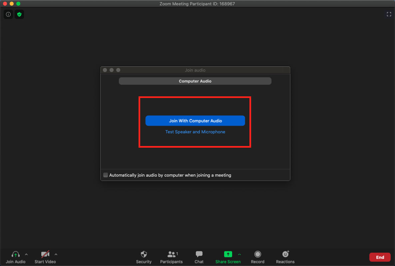Click Join With Computer Audio button
The width and height of the screenshot is (395, 266).
[195, 121]
